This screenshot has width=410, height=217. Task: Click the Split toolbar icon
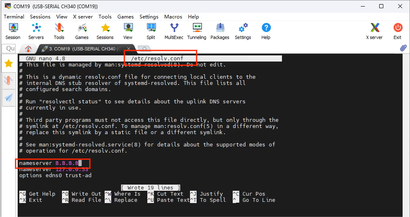[151, 31]
